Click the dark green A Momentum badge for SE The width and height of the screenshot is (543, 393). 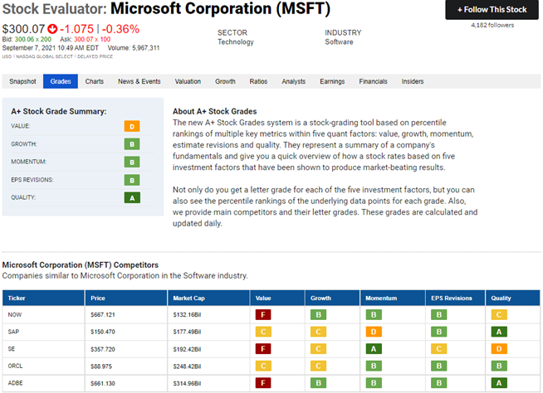(x=374, y=349)
